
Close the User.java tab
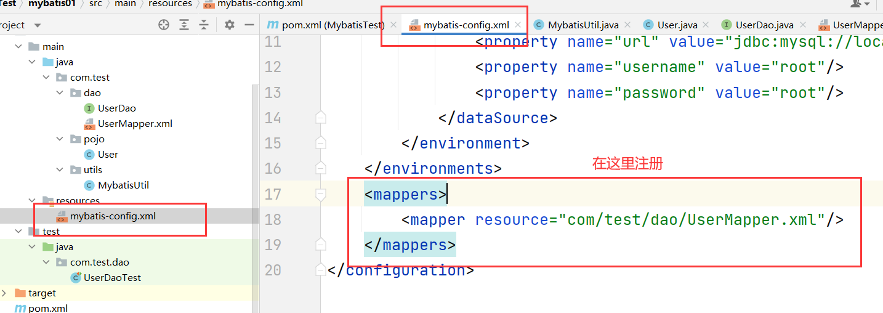(706, 25)
